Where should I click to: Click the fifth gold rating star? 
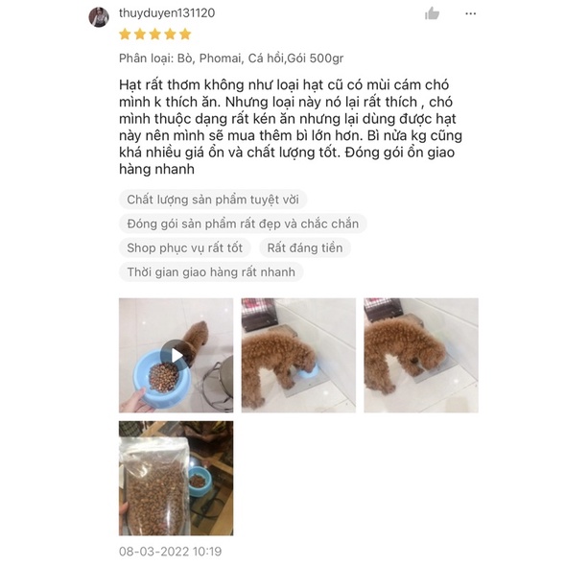185,35
